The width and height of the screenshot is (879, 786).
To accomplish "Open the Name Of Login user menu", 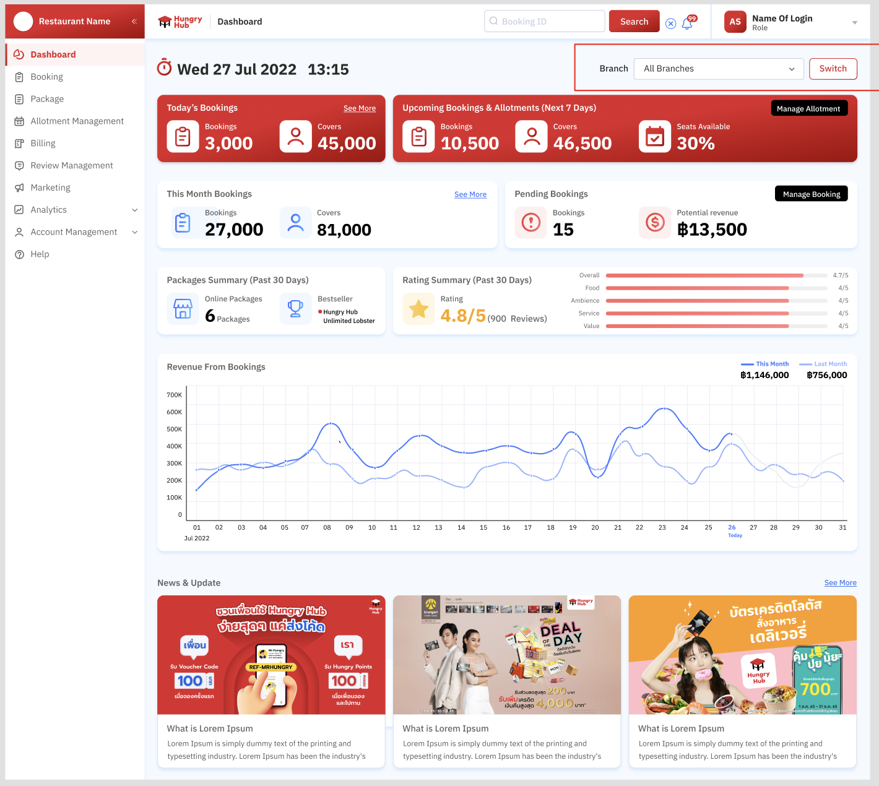I will (790, 22).
